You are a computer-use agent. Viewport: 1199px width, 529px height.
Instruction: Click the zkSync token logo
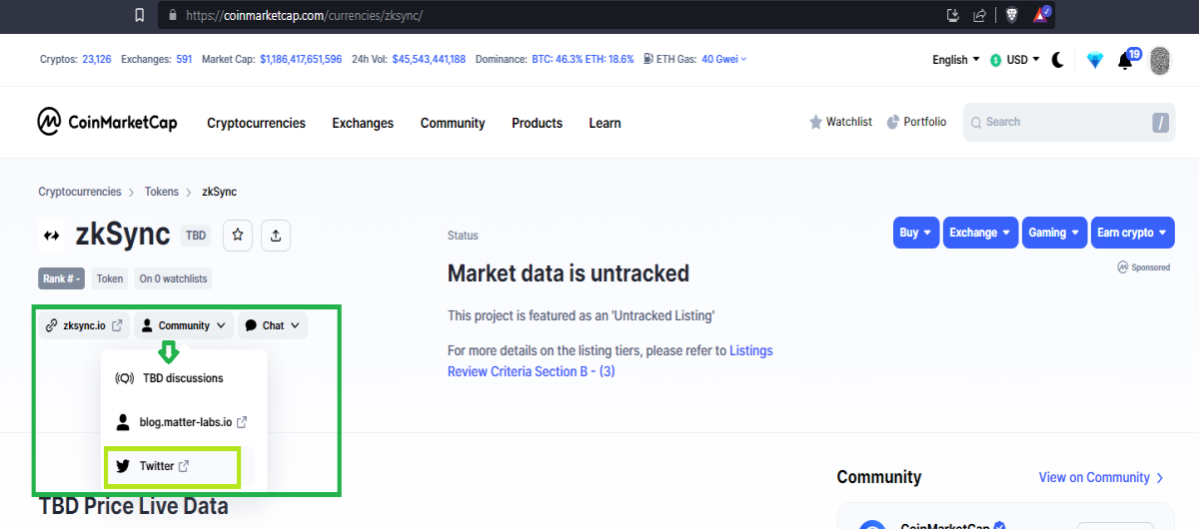pyautogui.click(x=51, y=235)
